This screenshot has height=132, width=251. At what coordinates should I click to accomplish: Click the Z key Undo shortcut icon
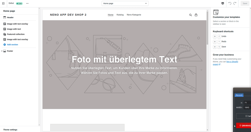click(x=219, y=36)
